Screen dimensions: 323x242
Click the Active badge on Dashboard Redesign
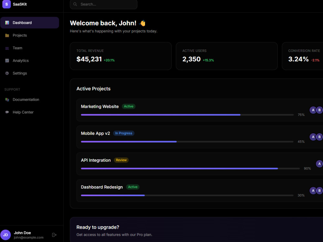pyautogui.click(x=133, y=187)
